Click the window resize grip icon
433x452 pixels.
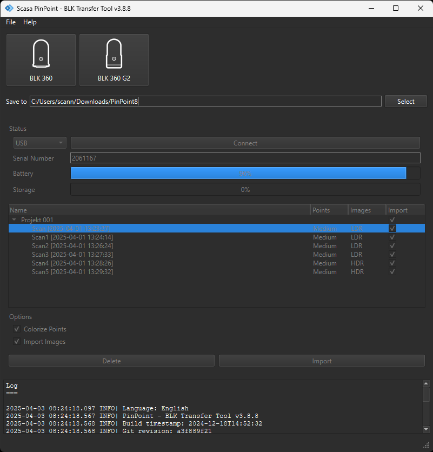(427, 445)
